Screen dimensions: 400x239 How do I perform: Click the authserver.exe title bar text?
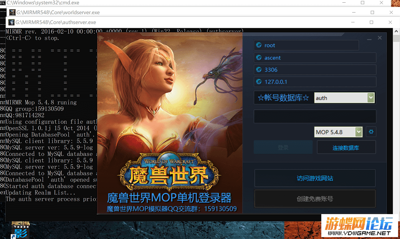56,22
